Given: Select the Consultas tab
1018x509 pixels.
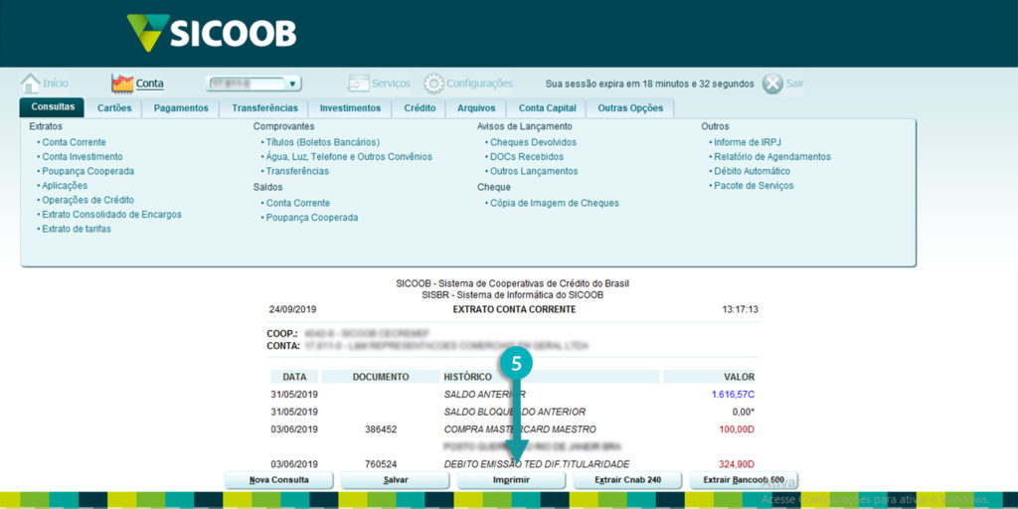Looking at the screenshot, I should [x=52, y=107].
